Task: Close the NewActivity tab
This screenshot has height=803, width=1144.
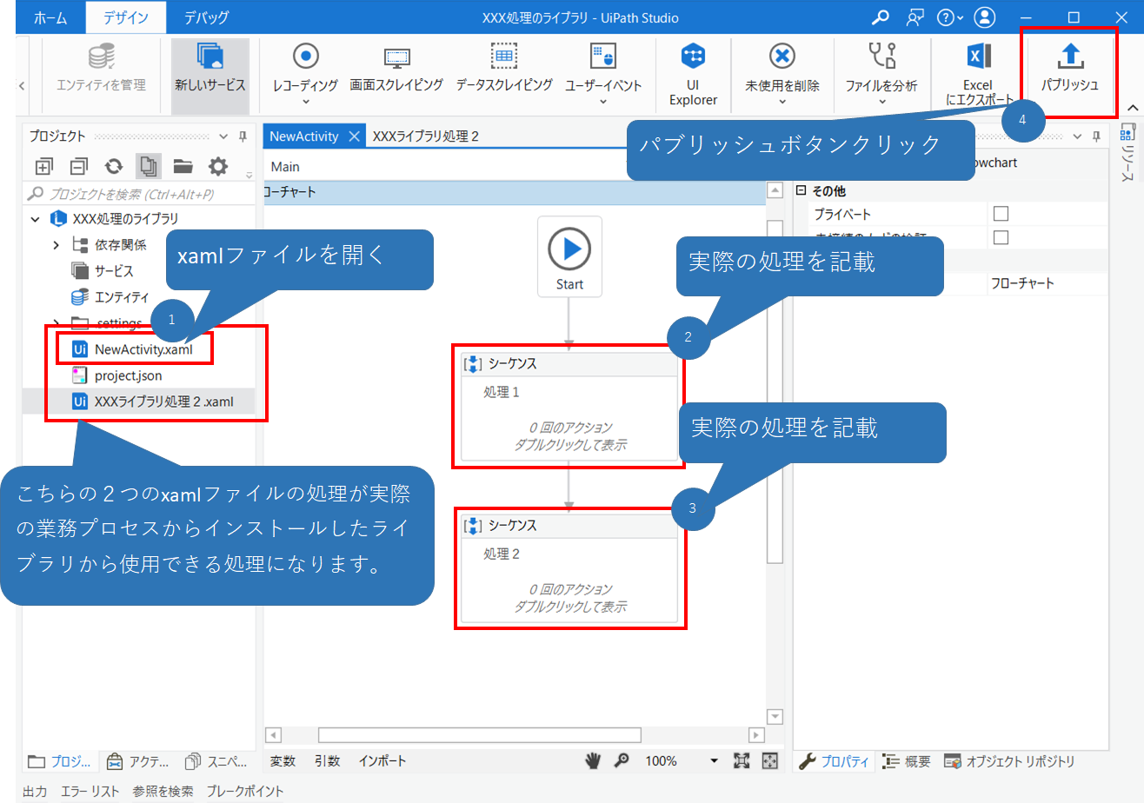Action: tap(354, 136)
